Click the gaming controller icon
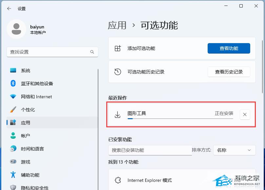Viewport: 265px width, 190px height. 13,162
